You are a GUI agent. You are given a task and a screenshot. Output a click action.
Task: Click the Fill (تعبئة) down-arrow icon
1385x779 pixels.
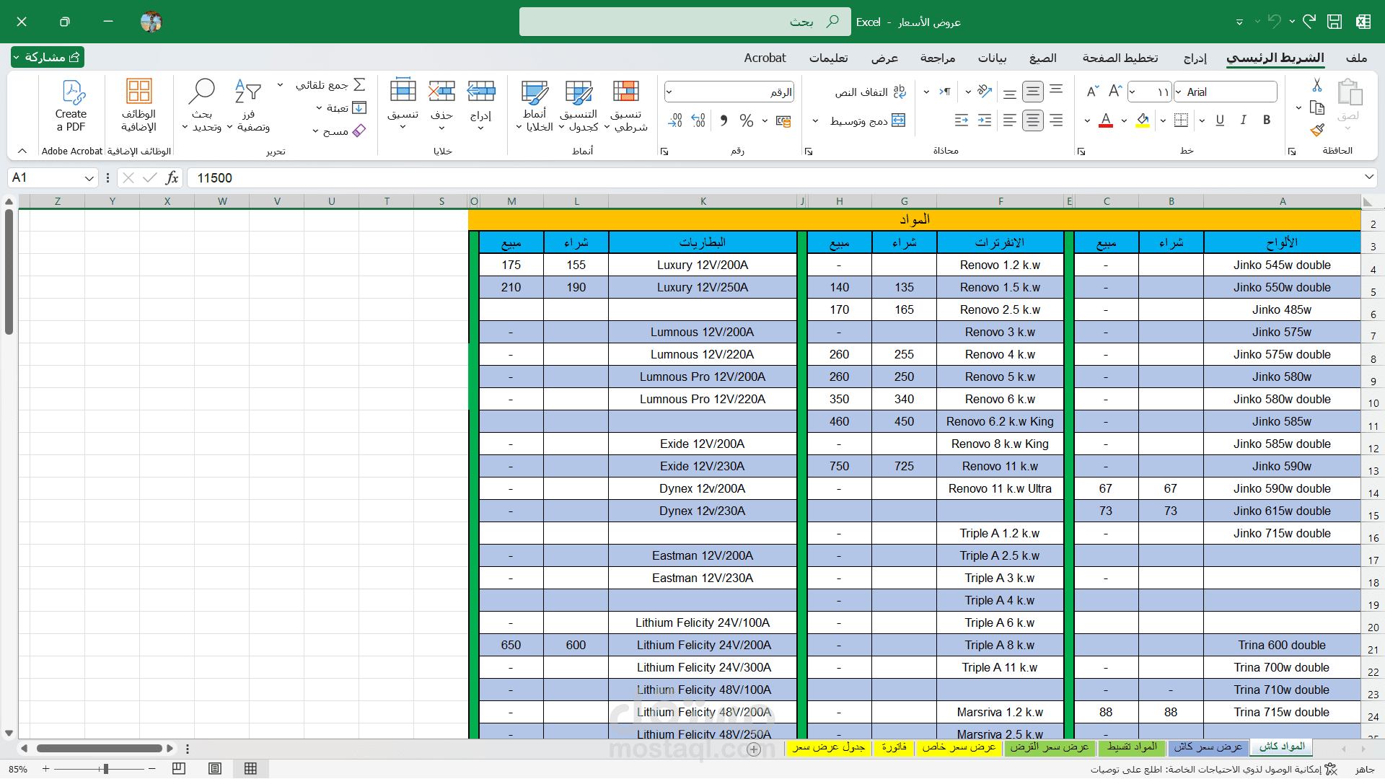359,107
